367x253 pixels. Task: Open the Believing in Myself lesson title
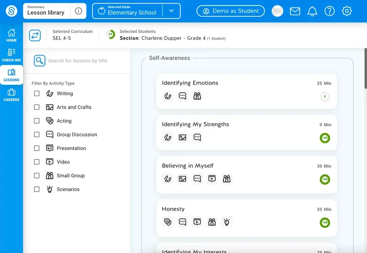pyautogui.click(x=188, y=166)
